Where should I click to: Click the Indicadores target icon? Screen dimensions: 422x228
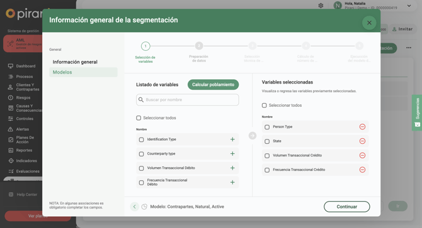(x=11, y=161)
